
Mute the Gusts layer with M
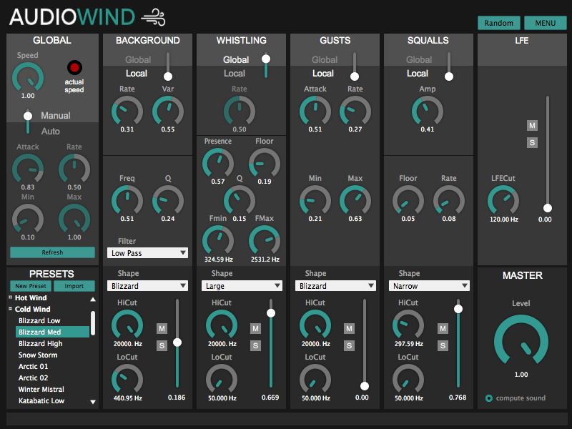349,328
